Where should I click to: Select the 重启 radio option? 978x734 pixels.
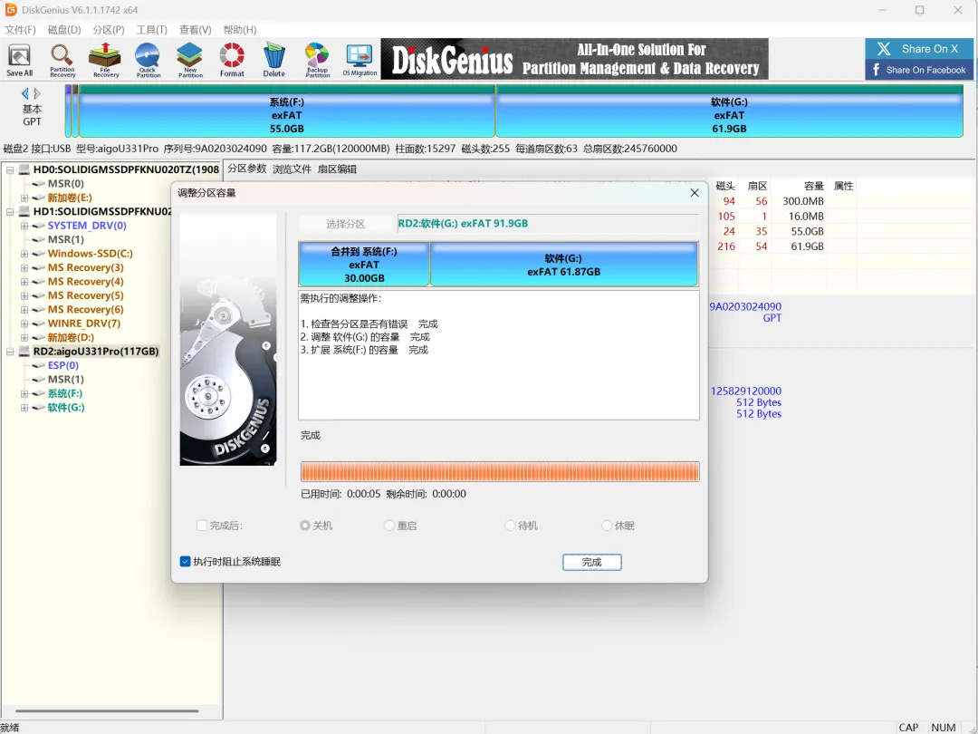389,526
